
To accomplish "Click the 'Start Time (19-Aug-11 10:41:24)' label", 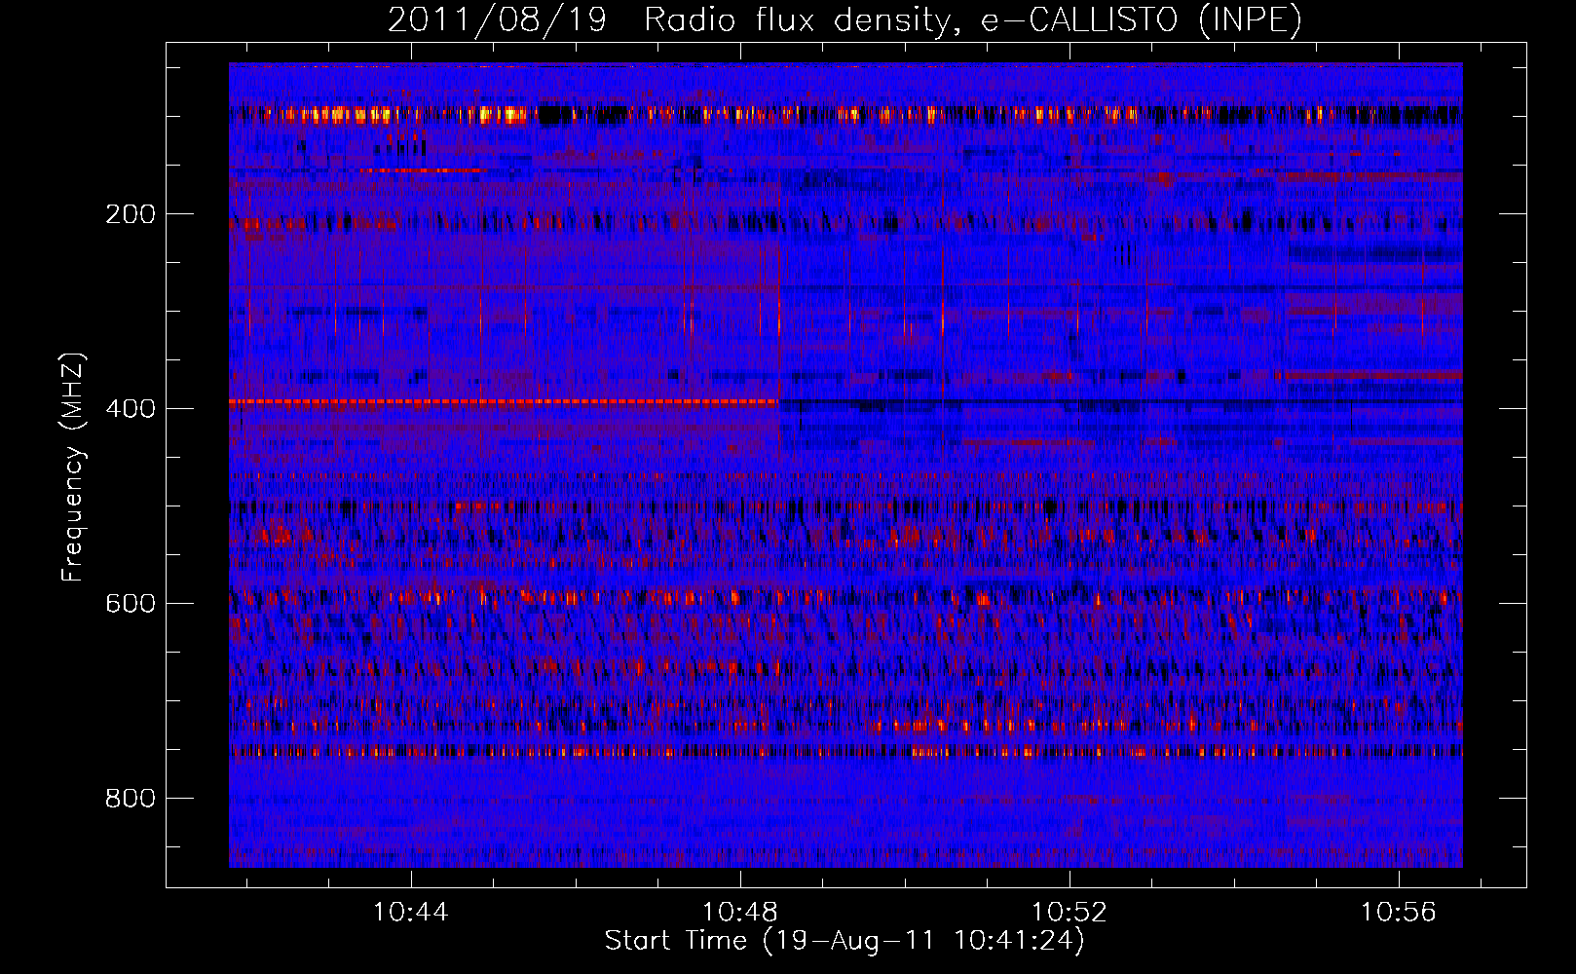I will (844, 941).
